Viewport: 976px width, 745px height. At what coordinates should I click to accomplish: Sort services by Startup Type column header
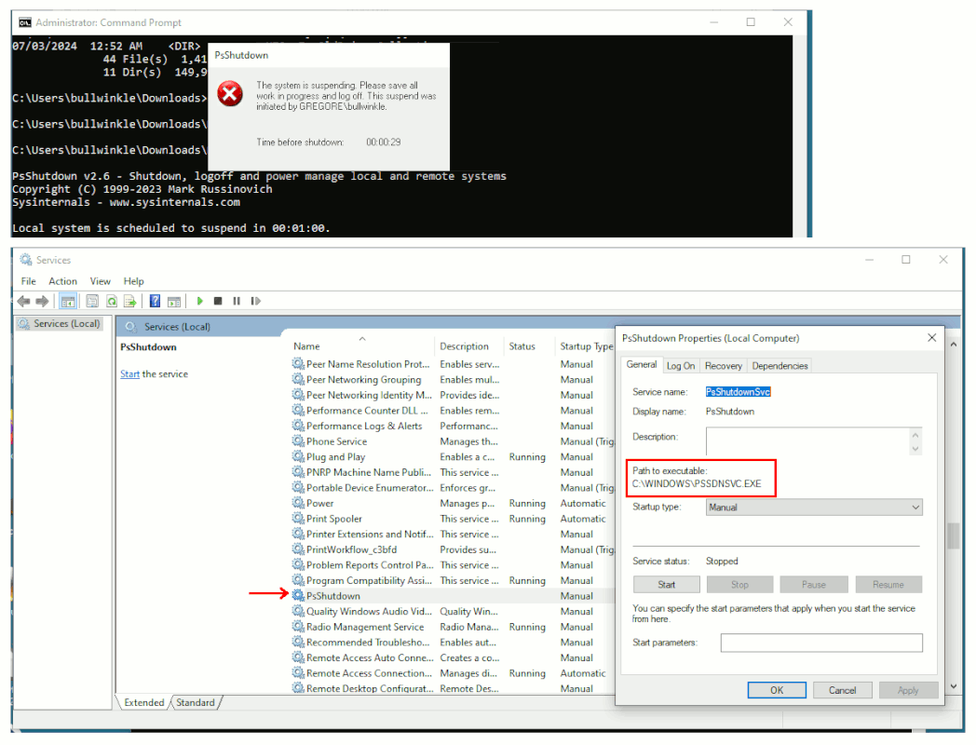(x=586, y=346)
